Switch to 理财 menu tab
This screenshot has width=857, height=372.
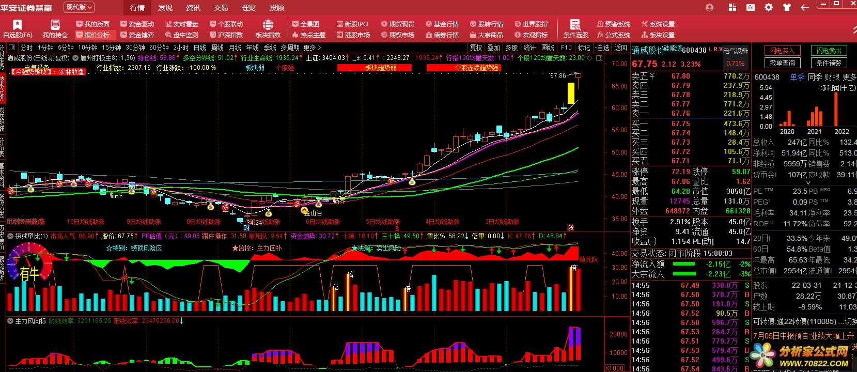click(249, 7)
